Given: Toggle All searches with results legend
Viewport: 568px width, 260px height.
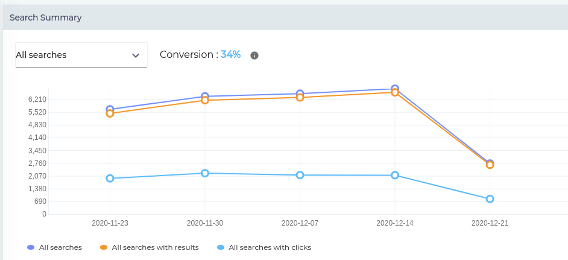Looking at the screenshot, I should [155, 247].
